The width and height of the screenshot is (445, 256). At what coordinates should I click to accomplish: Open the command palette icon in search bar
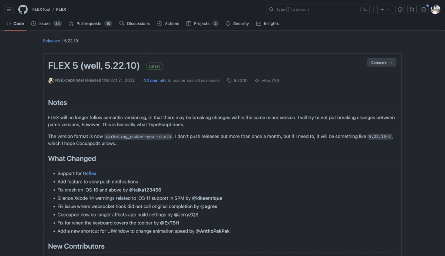365,10
